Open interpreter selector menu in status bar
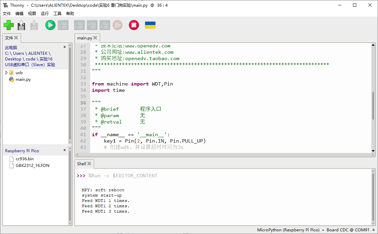The height and width of the screenshot is (234, 378). point(373,230)
